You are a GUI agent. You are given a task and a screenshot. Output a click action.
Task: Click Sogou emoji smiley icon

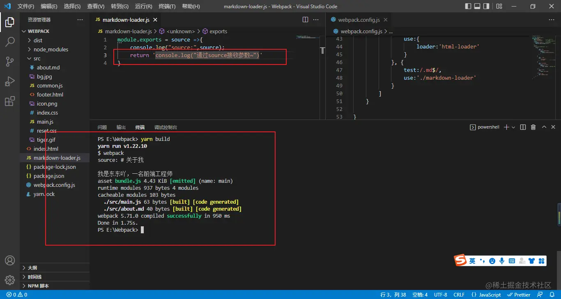coord(492,261)
